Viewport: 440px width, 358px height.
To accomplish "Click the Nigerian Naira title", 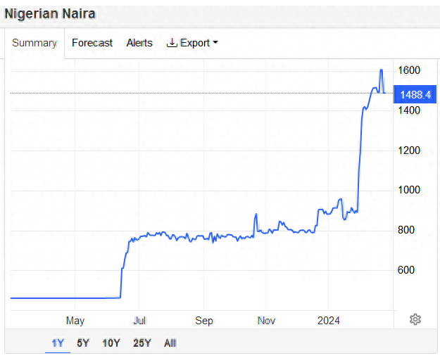I will pos(51,13).
